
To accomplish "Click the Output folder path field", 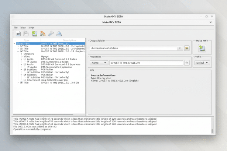I will point(133,48).
